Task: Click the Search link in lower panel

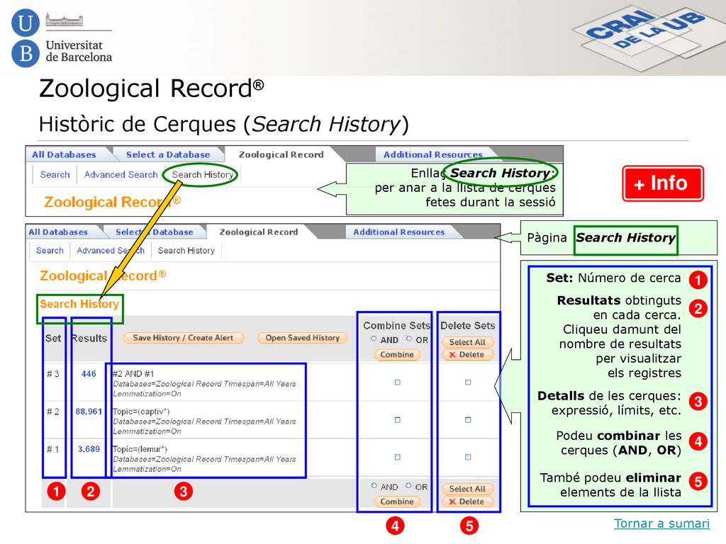Action: 50,250
